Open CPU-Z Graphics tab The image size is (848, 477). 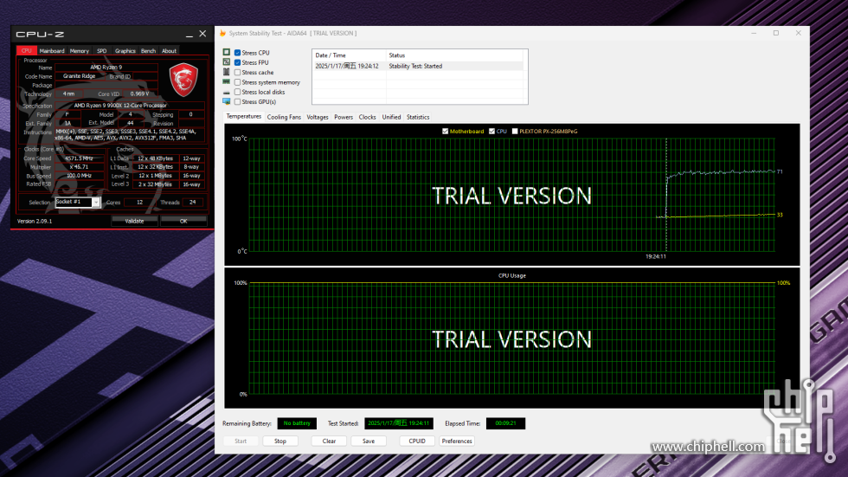(x=125, y=51)
